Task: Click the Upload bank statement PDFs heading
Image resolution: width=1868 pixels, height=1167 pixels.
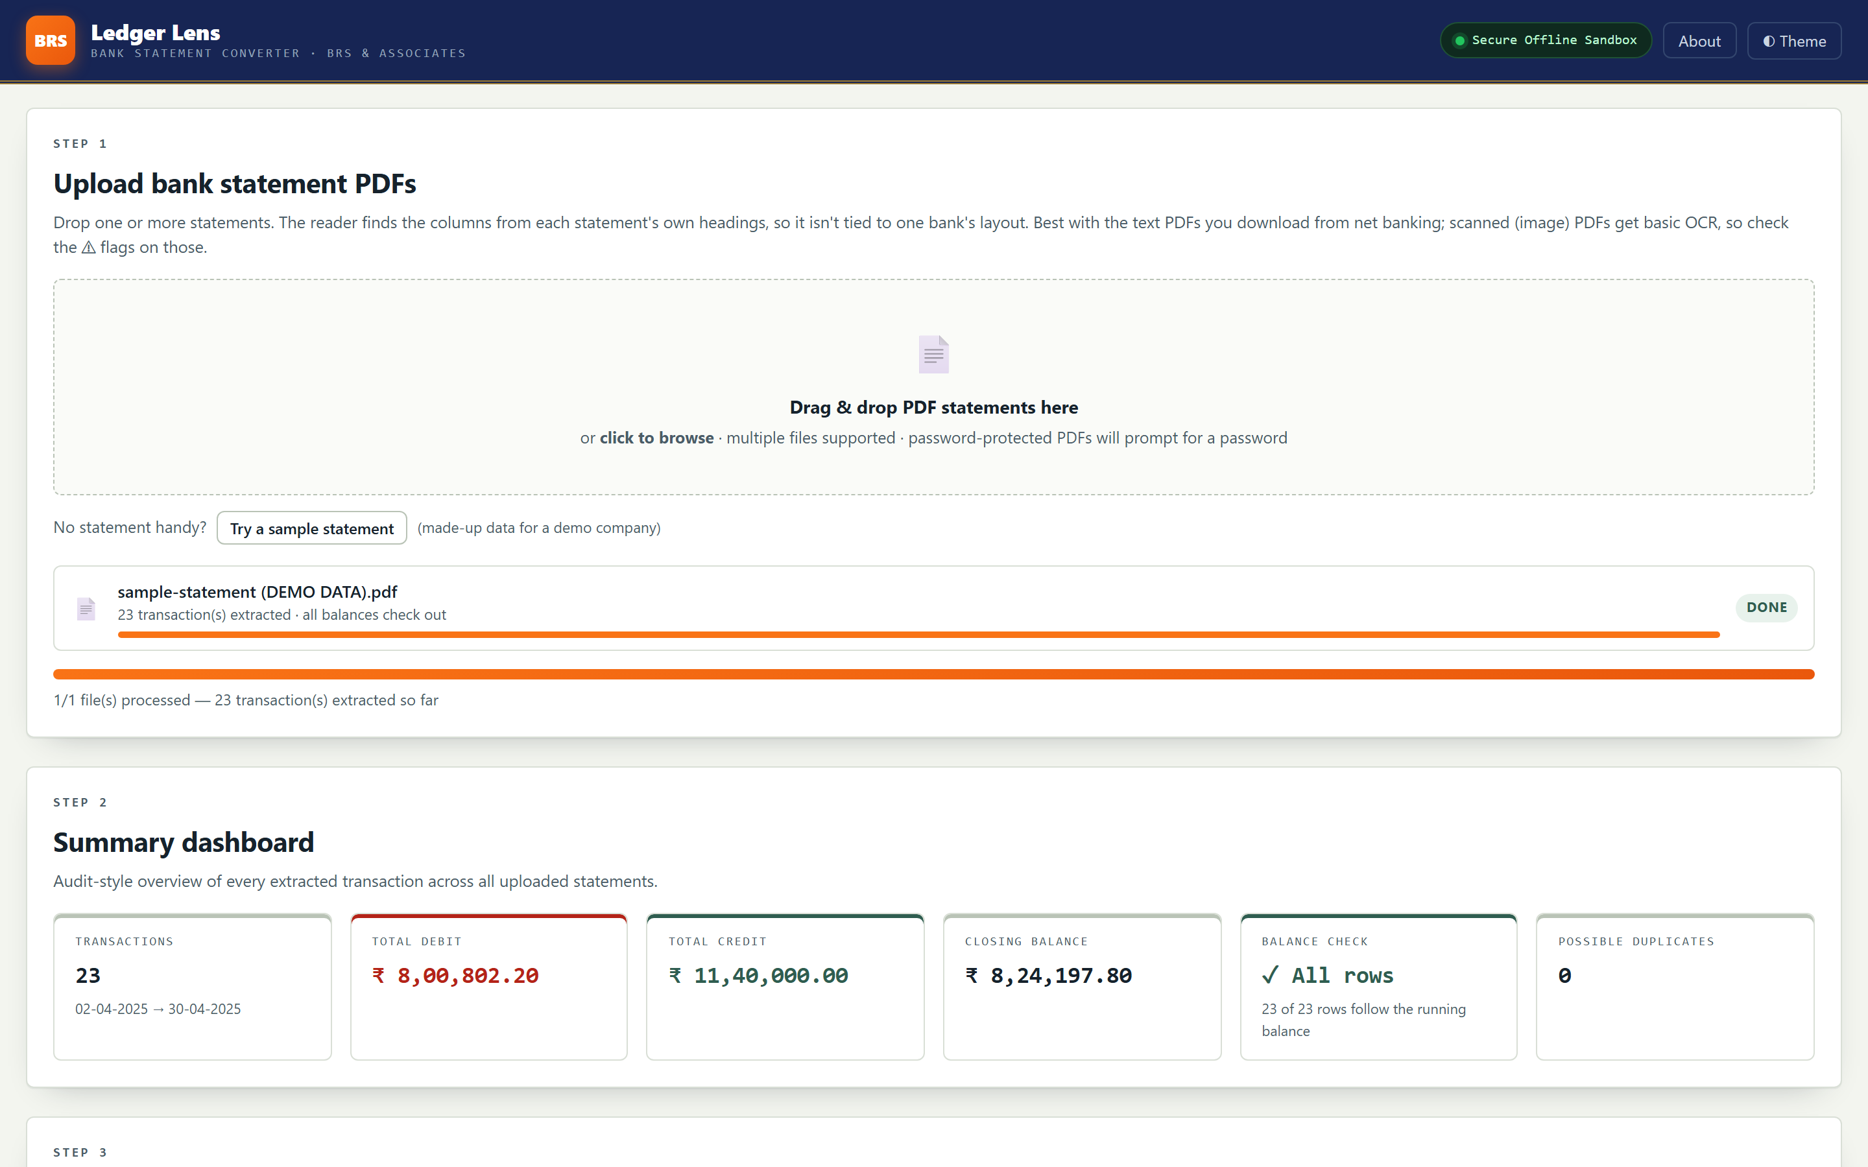Action: [x=235, y=183]
